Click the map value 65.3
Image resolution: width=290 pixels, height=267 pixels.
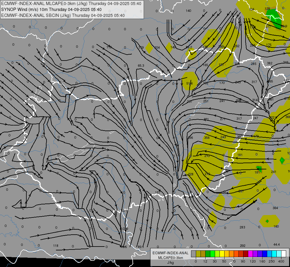click(x=141, y=66)
